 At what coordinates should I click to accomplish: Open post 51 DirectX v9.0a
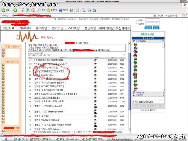[x=44, y=75]
